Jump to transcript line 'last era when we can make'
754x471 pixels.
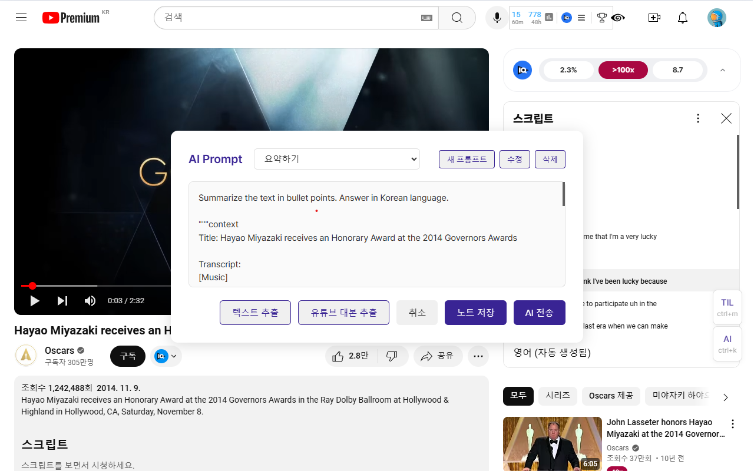click(625, 326)
